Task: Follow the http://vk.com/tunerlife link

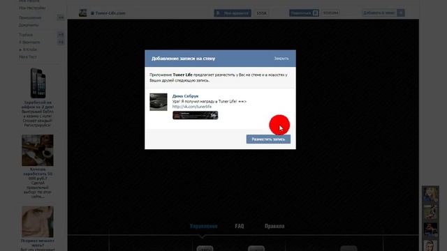Action: [x=192, y=107]
